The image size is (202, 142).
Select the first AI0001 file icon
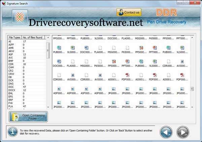pos(114,75)
